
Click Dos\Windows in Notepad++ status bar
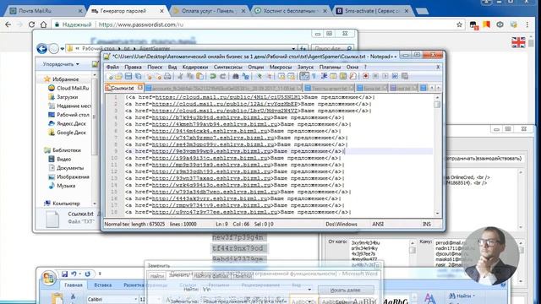coord(342,224)
